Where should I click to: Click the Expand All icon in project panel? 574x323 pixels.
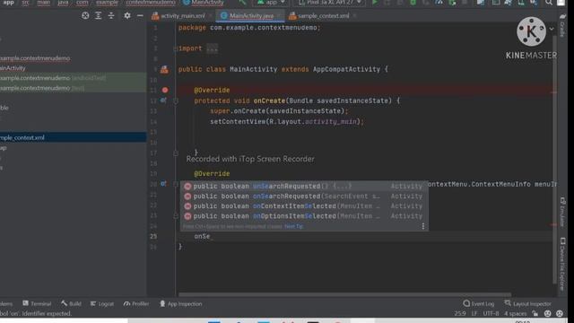click(x=98, y=15)
